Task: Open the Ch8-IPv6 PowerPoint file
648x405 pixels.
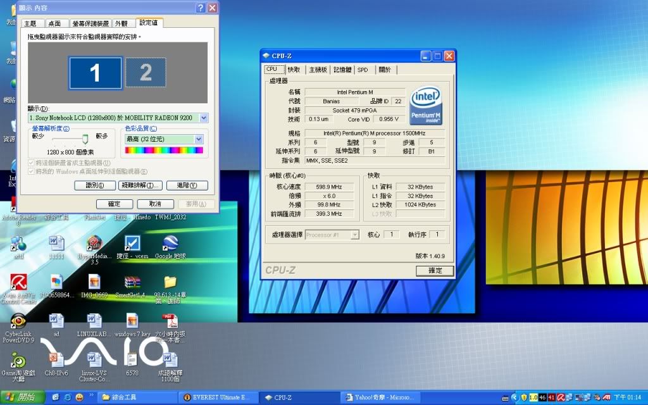Action: [x=56, y=359]
